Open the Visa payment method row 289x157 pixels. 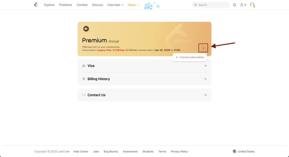point(144,66)
